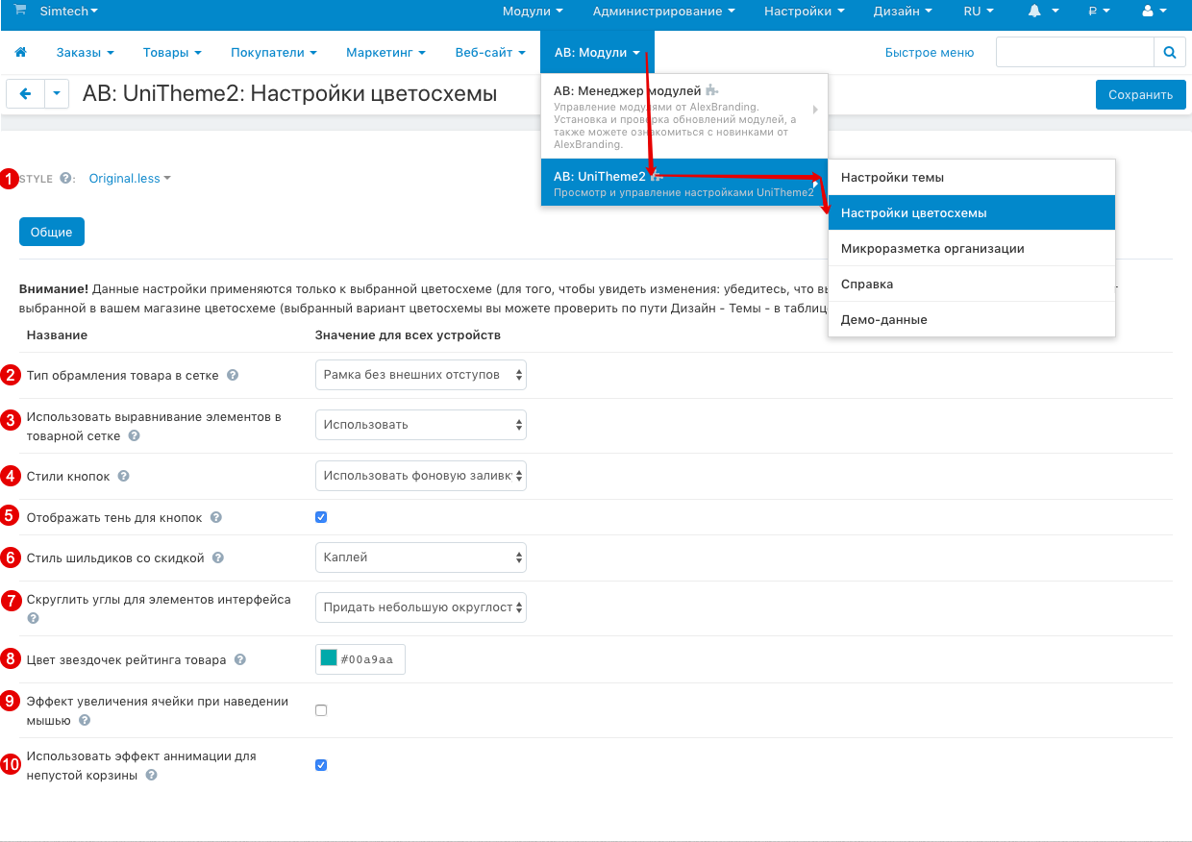Open the notifications bell icon
Viewport: 1192px width, 842px height.
coord(1035,12)
